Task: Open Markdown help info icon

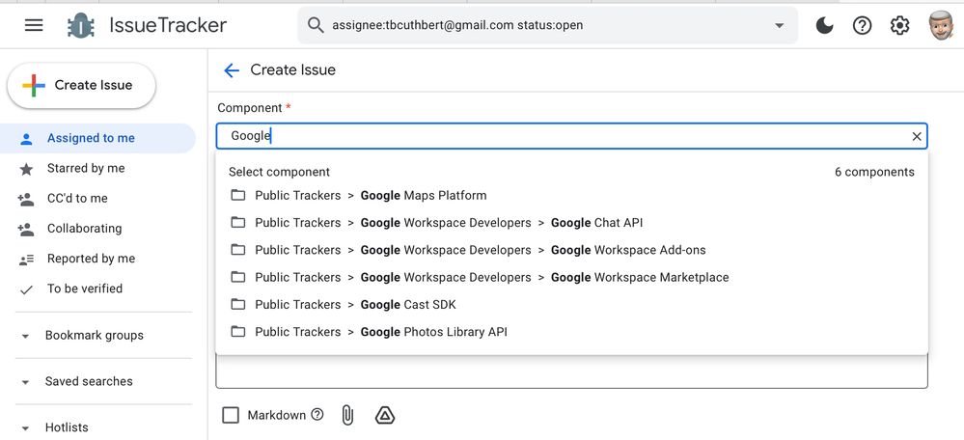Action: 317,415
